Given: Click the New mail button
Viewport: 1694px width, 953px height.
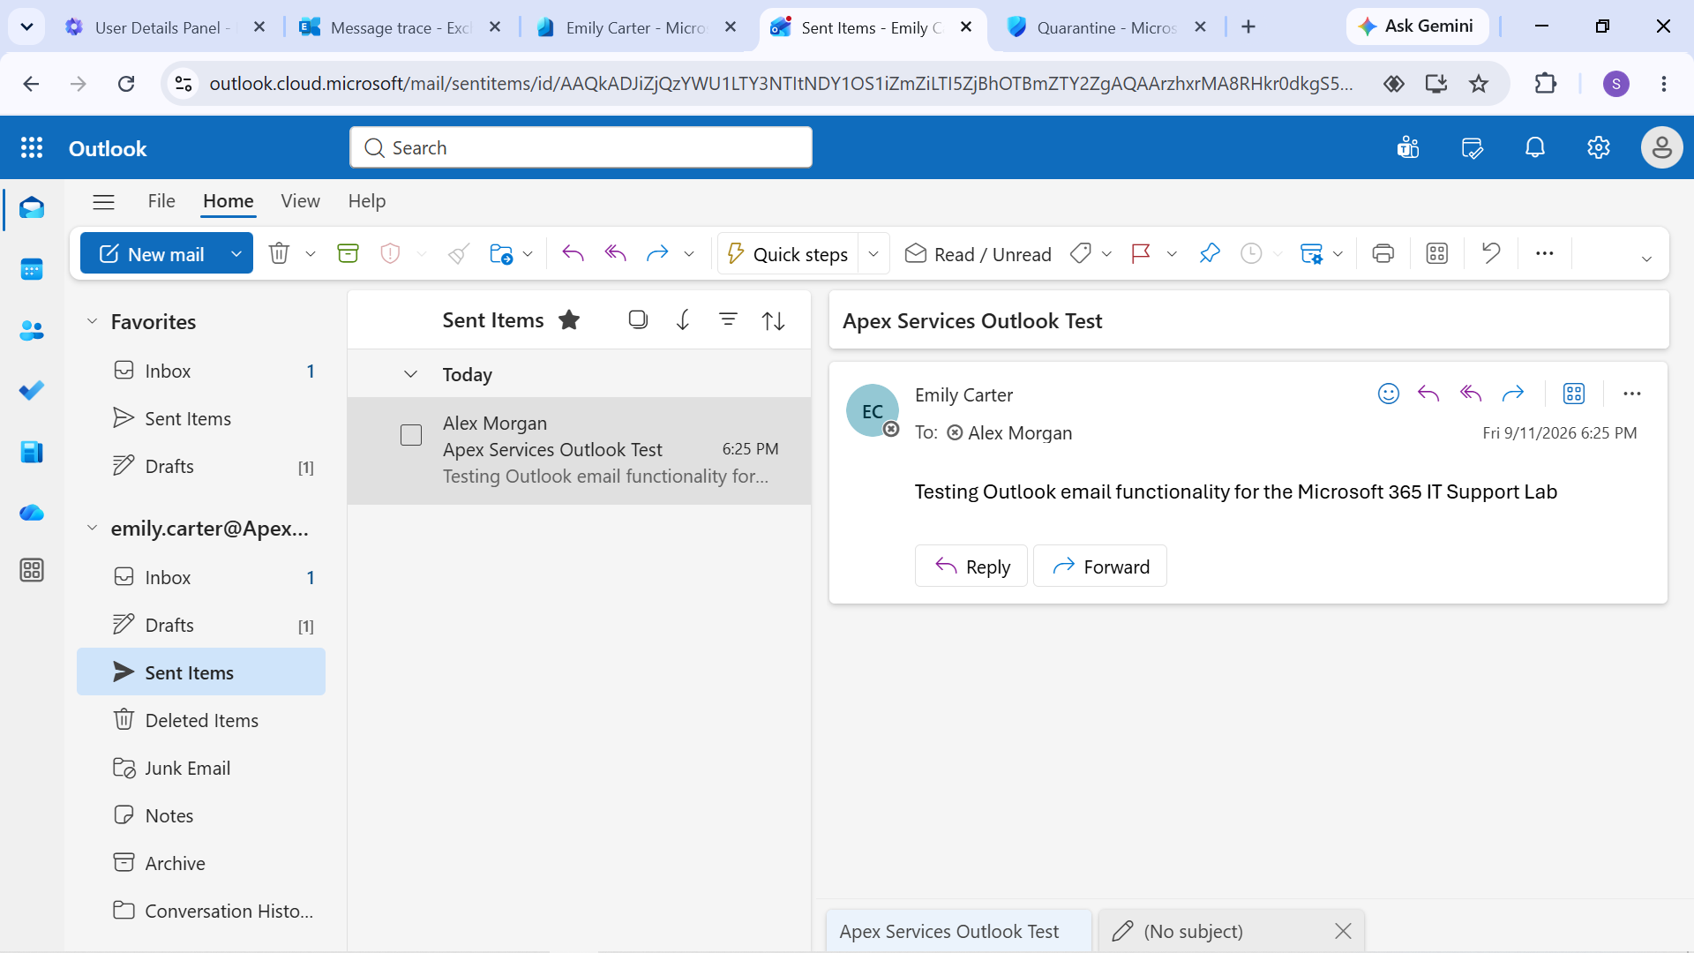Looking at the screenshot, I should click(x=152, y=254).
